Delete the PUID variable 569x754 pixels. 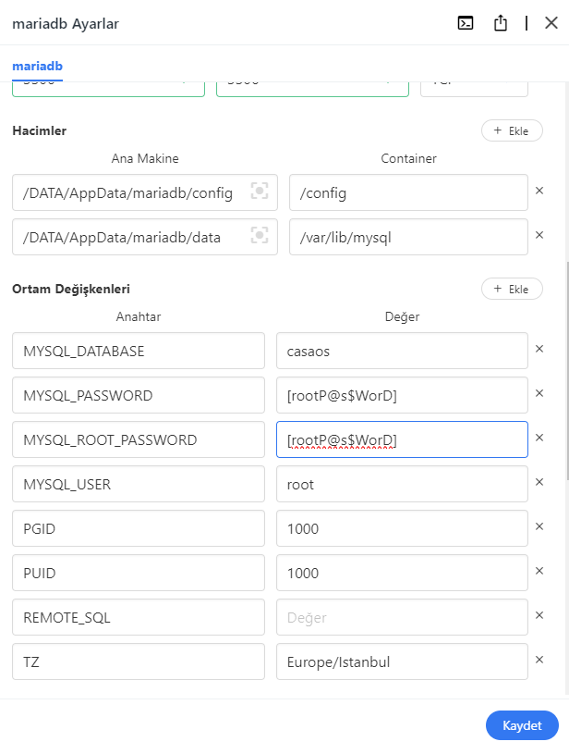pyautogui.click(x=539, y=571)
